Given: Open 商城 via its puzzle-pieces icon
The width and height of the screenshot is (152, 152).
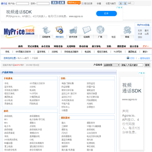Looking at the screenshot, I should [x=127, y=30].
